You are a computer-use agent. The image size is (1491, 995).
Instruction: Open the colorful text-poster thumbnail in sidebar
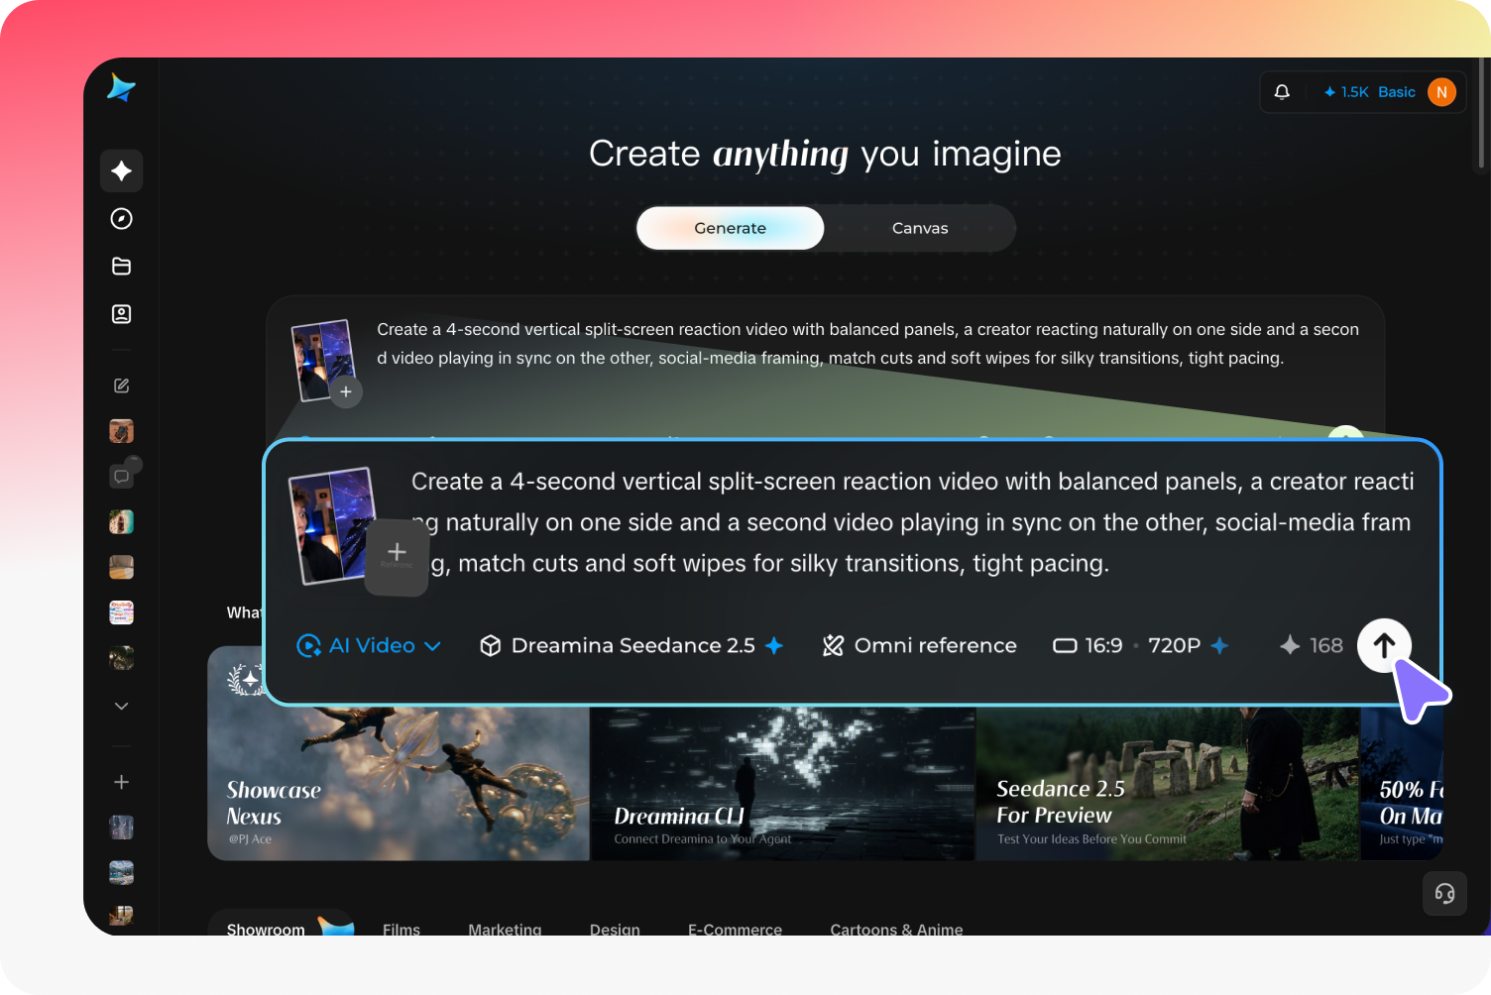[121, 612]
